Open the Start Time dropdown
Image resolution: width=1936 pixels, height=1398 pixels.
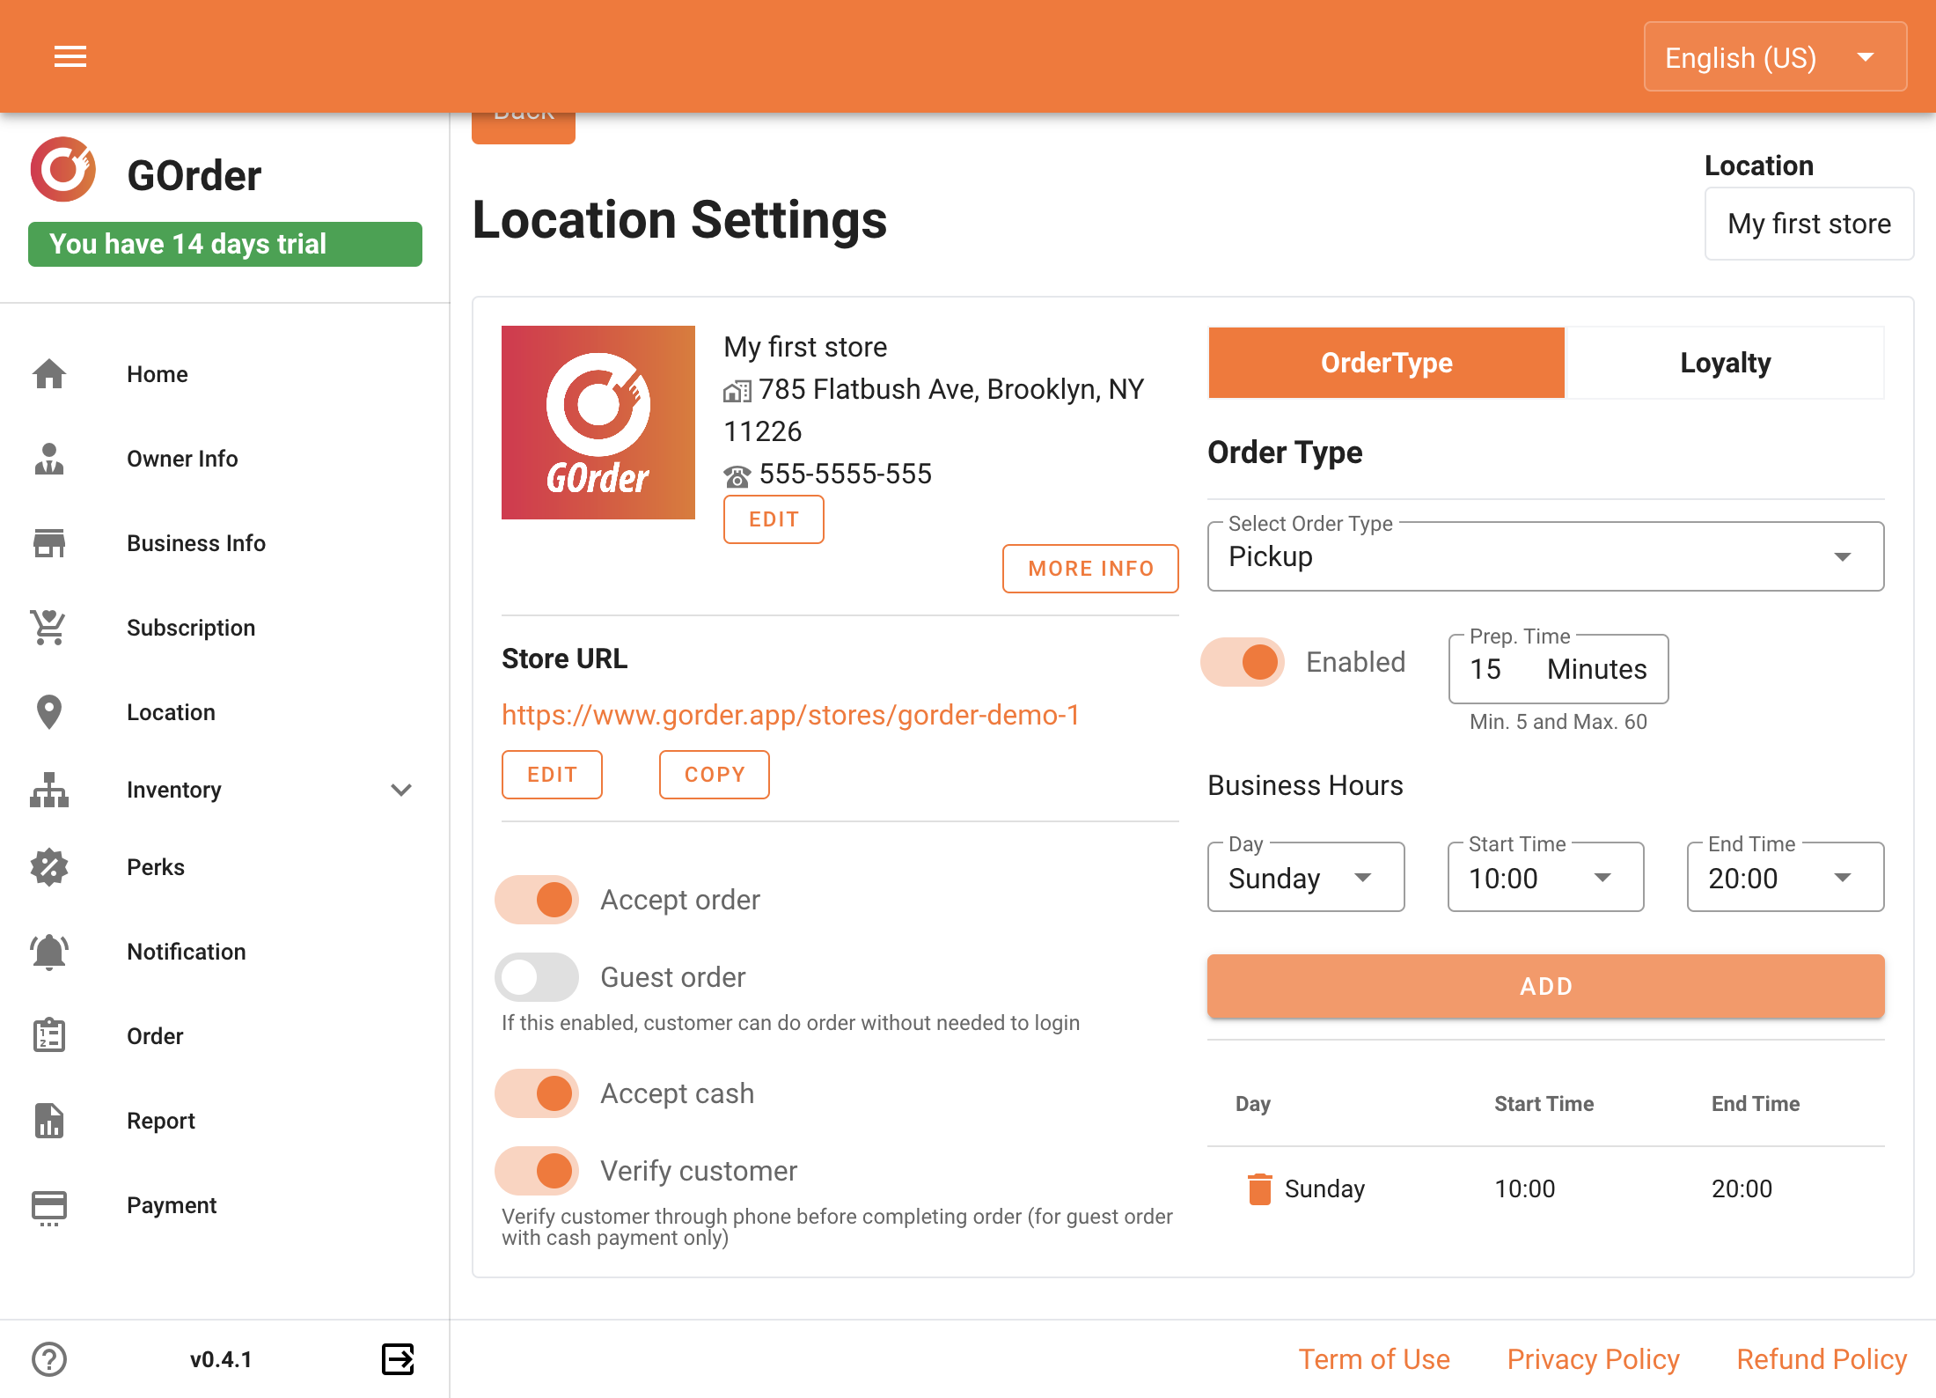click(x=1545, y=877)
